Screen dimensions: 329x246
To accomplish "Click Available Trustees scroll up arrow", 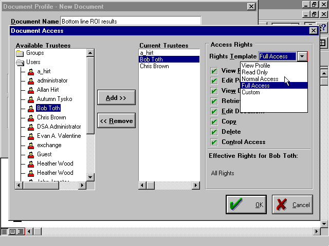I will (x=90, y=53).
